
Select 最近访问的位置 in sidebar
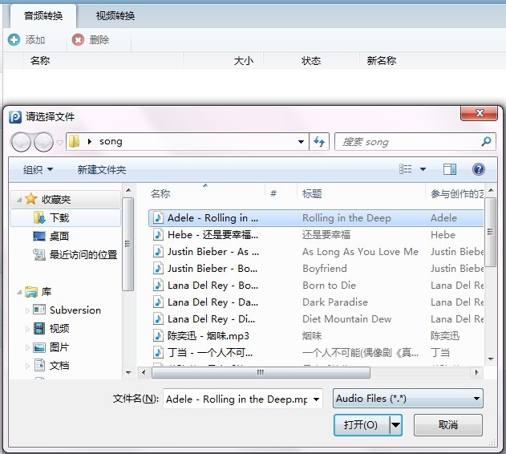pos(75,254)
